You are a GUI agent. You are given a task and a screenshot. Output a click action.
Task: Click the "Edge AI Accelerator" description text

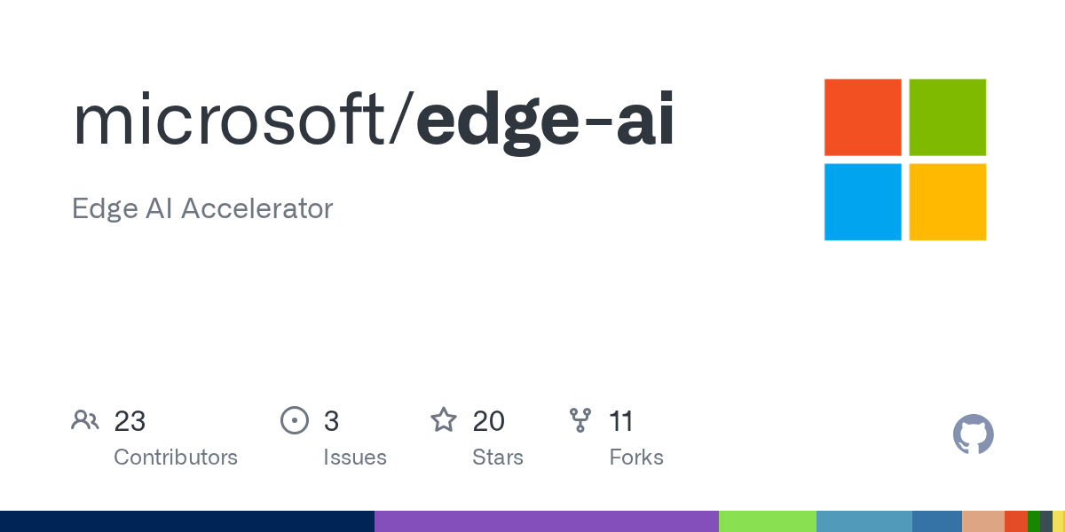click(x=202, y=209)
